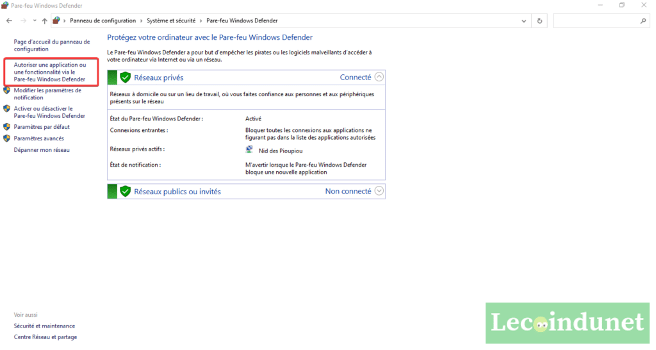Click network icon beside Nid des Pioupiou

point(249,149)
